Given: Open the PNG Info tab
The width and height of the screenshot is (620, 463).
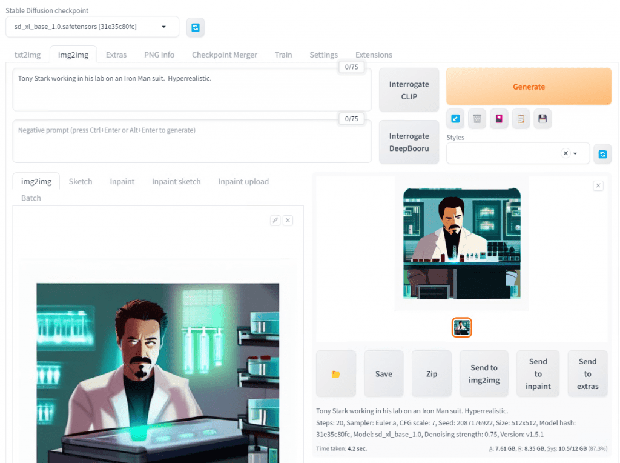Looking at the screenshot, I should click(x=159, y=55).
